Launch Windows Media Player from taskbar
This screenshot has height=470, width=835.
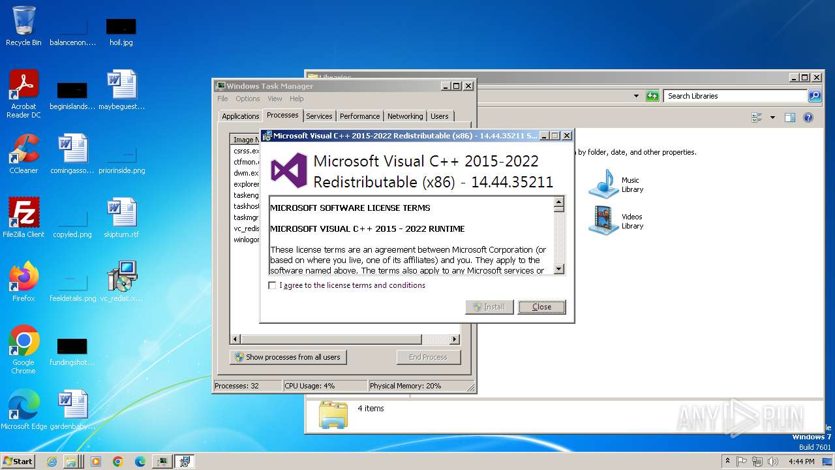pyautogui.click(x=96, y=462)
